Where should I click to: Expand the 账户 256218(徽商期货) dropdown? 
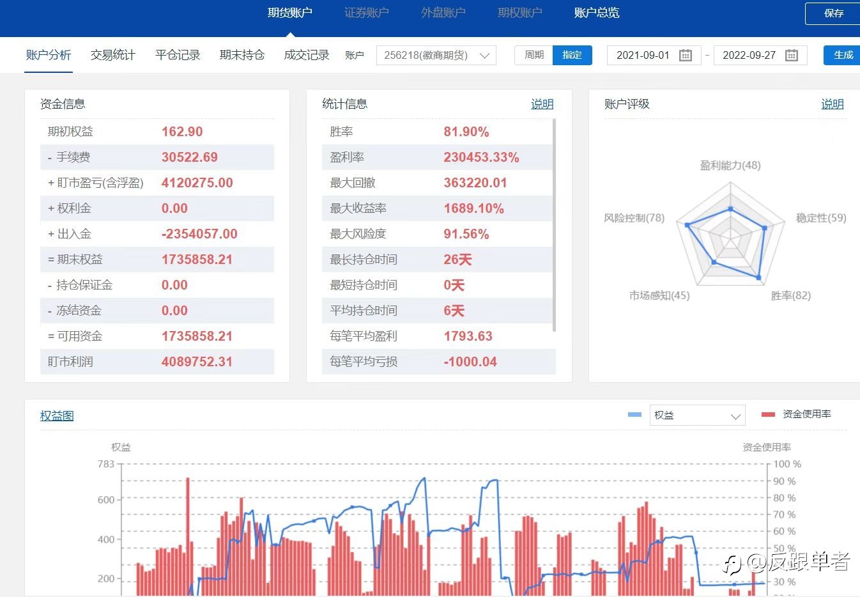tap(436, 56)
